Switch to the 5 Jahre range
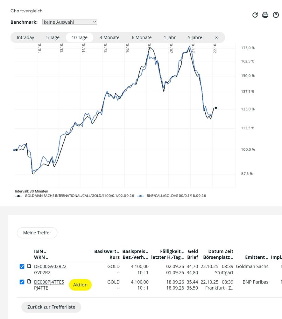The width and height of the screenshot is (282, 319). [x=195, y=37]
